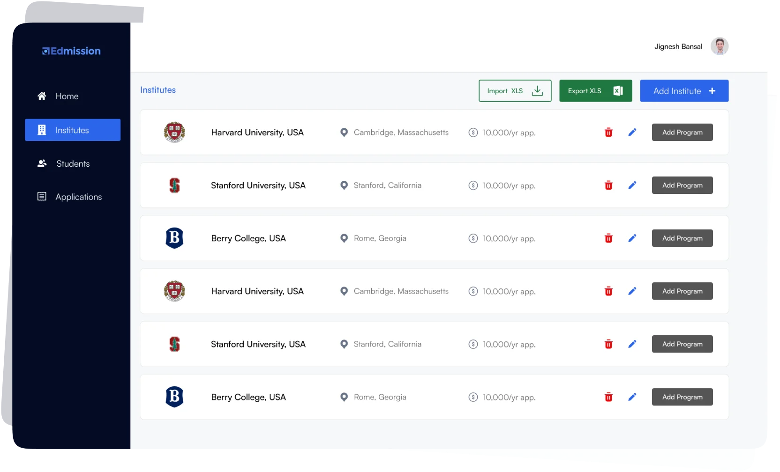Delete the second Stanford University row
780x472 pixels.
[x=608, y=344]
